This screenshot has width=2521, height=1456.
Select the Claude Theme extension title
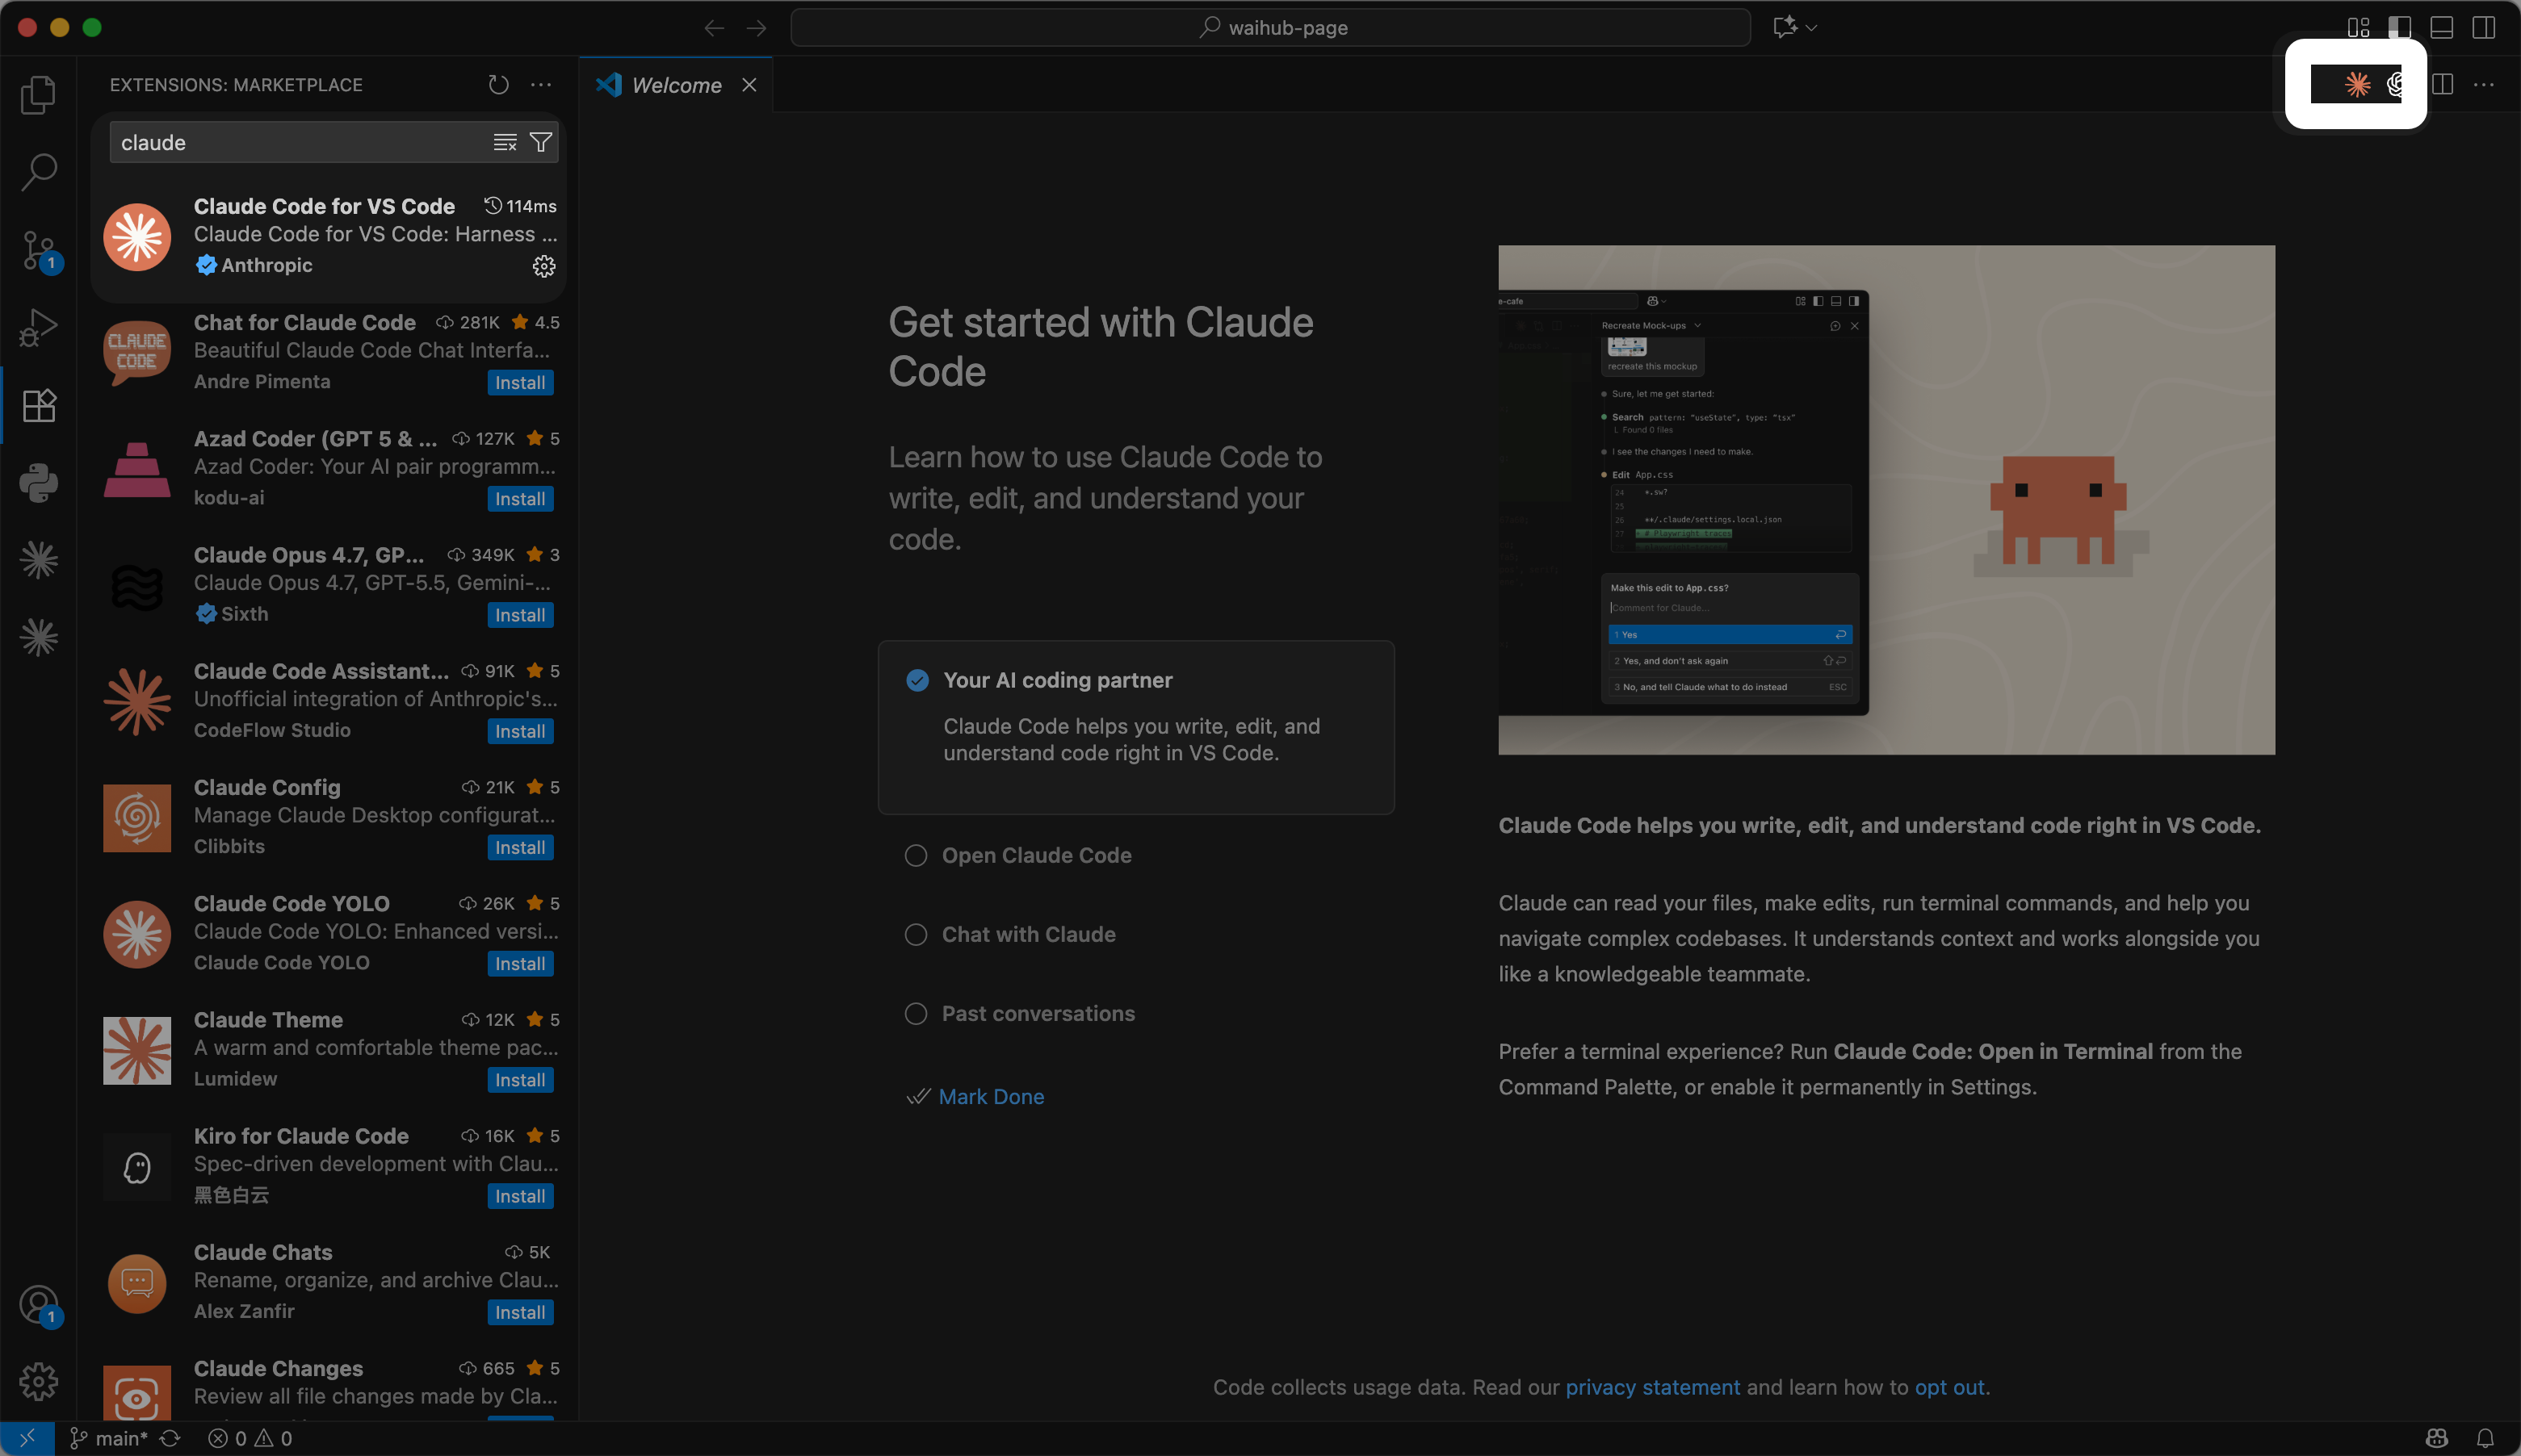point(268,1020)
